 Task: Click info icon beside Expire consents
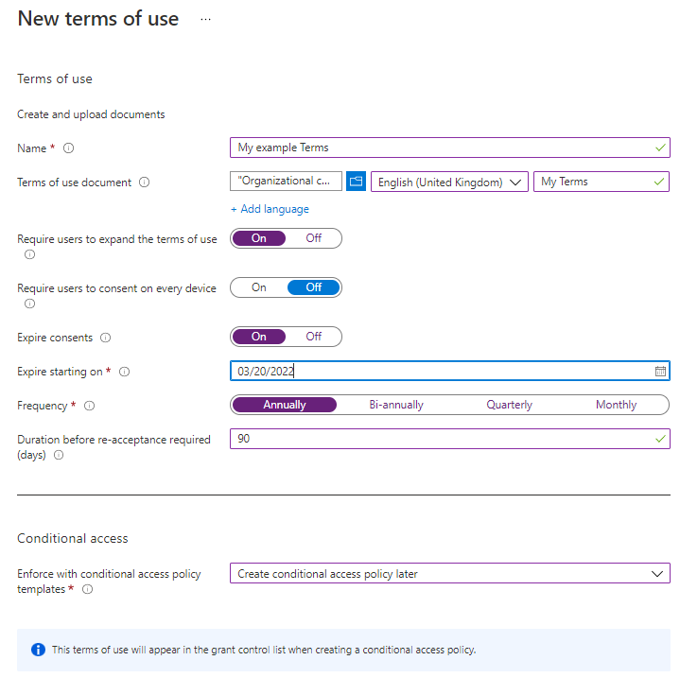click(x=105, y=338)
